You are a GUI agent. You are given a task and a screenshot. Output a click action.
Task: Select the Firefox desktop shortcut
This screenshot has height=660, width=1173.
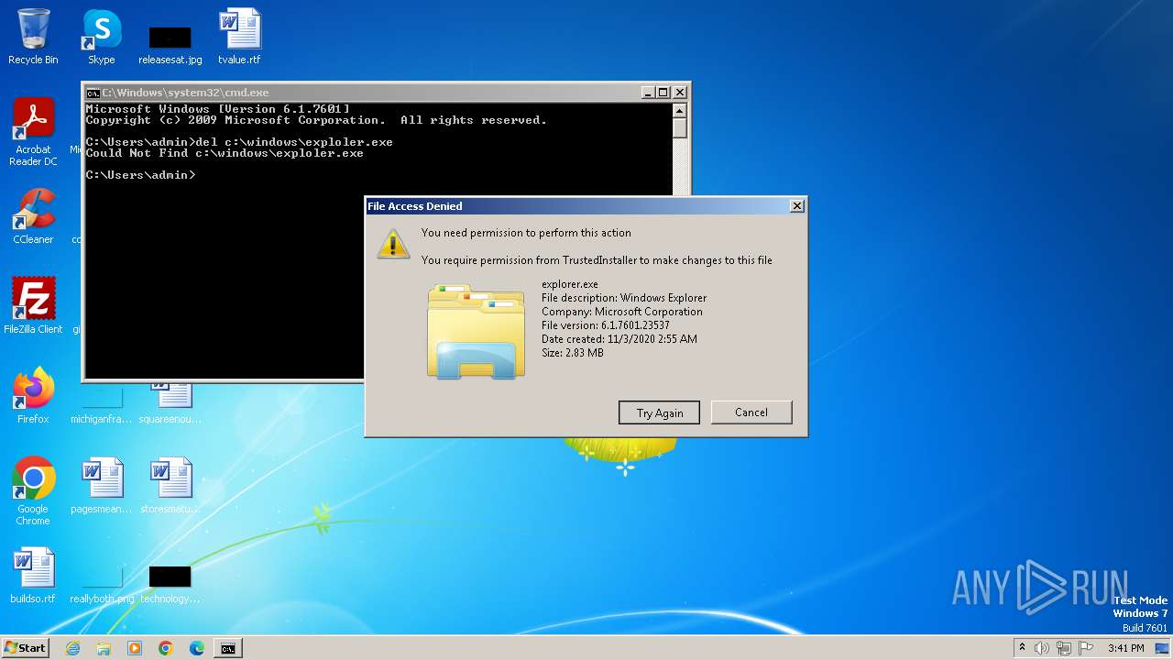(33, 396)
